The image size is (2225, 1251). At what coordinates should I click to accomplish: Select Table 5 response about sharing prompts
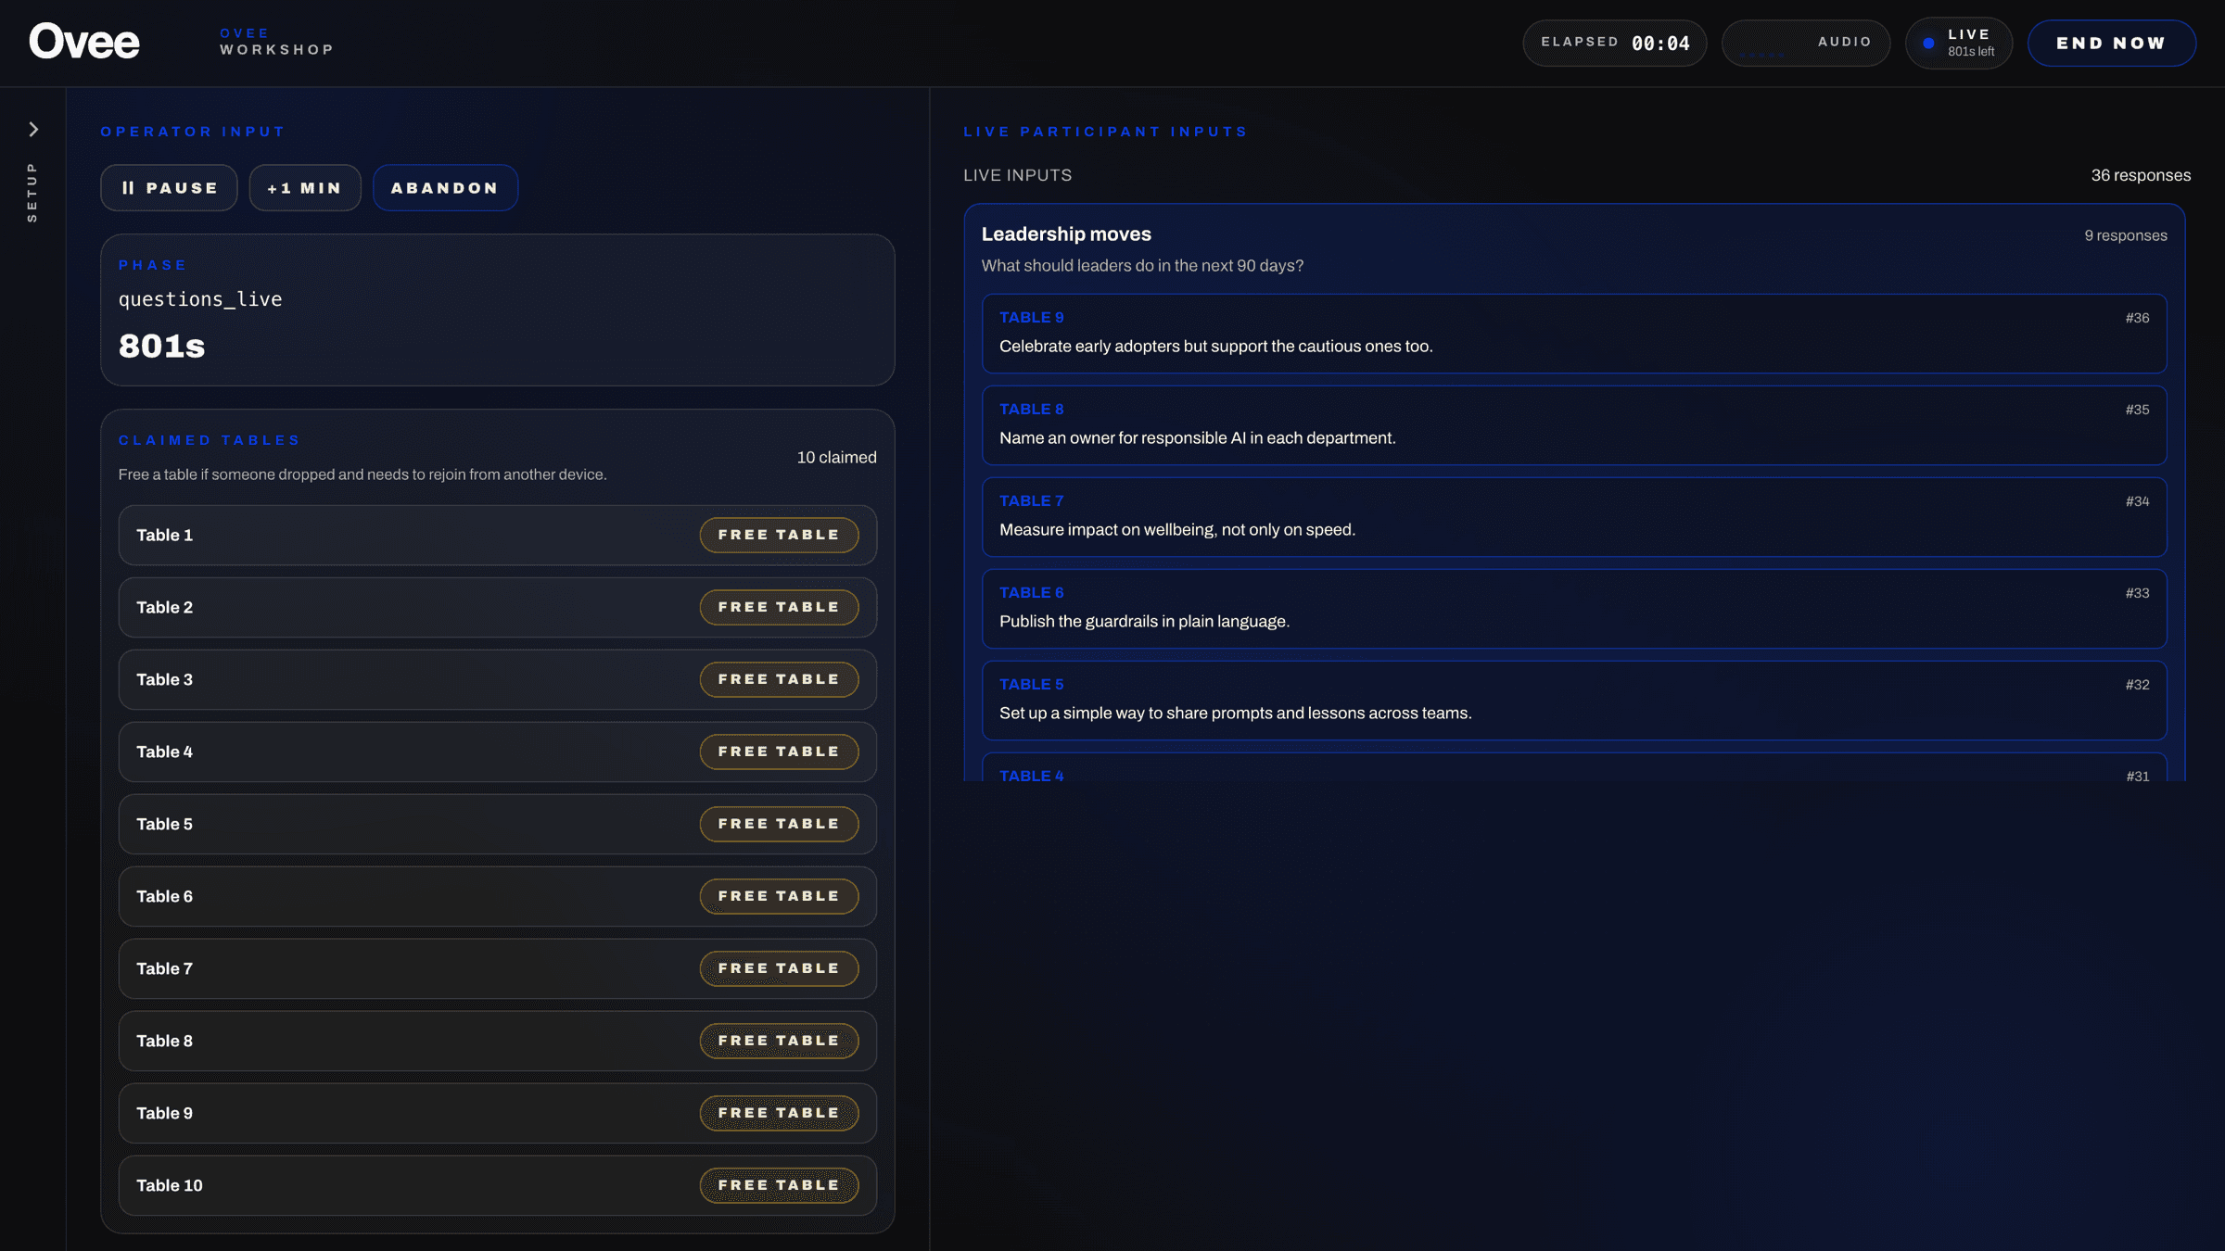click(x=1574, y=701)
